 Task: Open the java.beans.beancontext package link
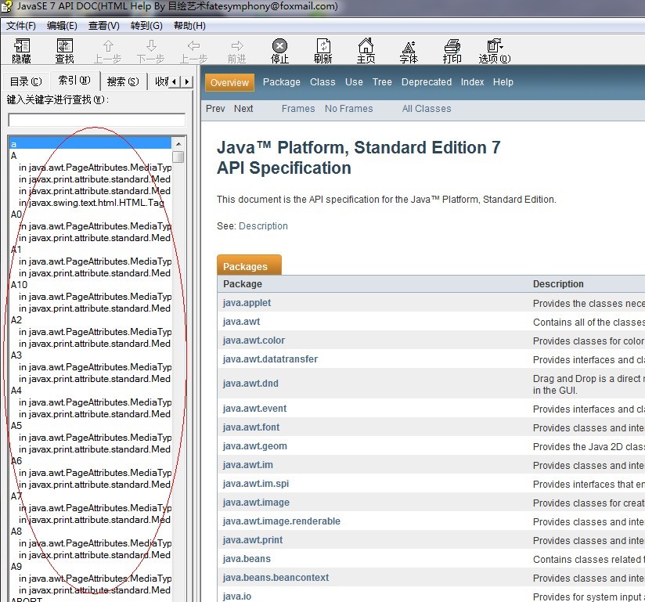[x=276, y=578]
